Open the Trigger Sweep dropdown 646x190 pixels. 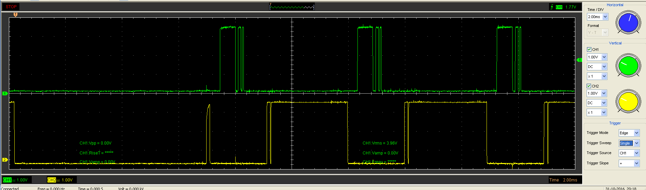636,143
